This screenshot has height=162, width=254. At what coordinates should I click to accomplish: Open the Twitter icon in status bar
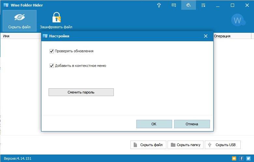coord(248,158)
